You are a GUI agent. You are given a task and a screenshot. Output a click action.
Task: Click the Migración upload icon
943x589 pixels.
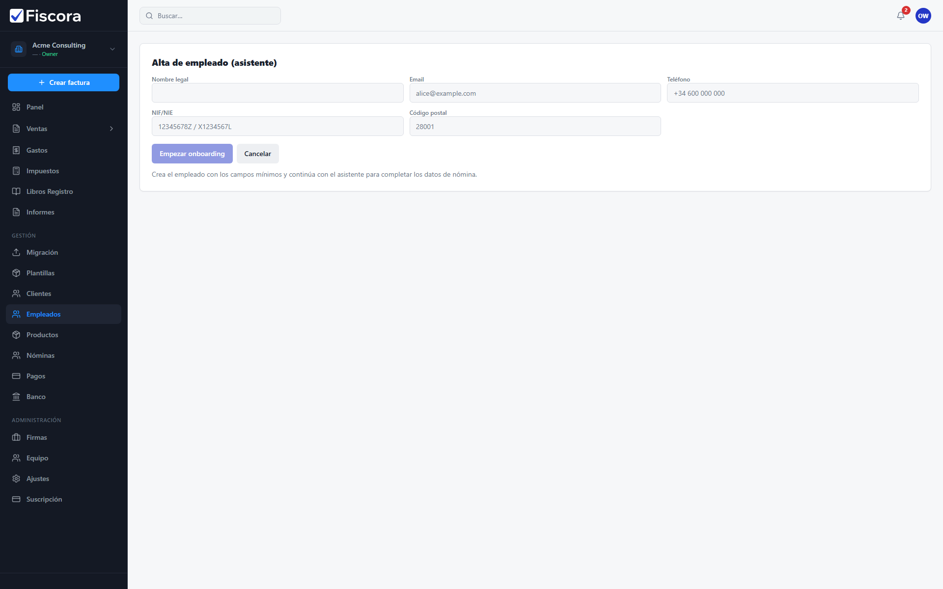pyautogui.click(x=16, y=252)
